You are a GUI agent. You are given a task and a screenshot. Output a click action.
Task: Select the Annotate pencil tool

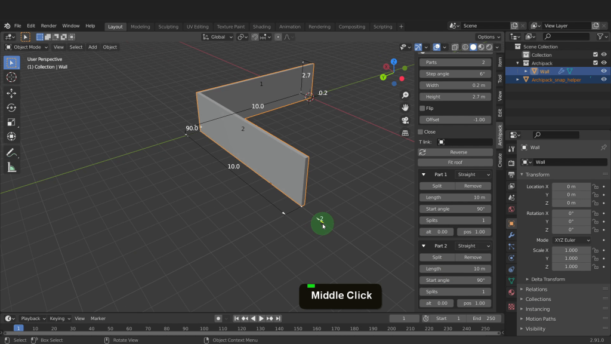point(11,153)
